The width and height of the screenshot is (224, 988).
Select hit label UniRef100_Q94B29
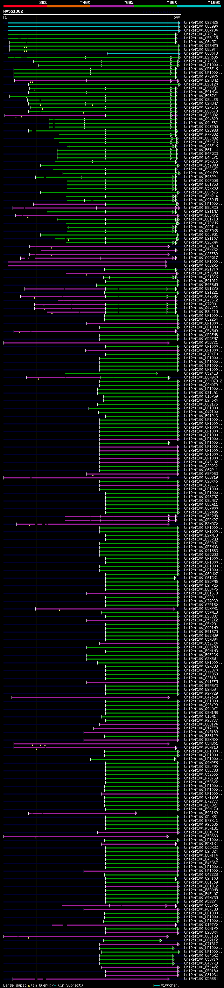pos(201,119)
